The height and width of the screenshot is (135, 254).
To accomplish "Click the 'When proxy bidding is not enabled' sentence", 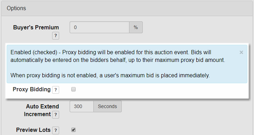I will tap(110, 76).
